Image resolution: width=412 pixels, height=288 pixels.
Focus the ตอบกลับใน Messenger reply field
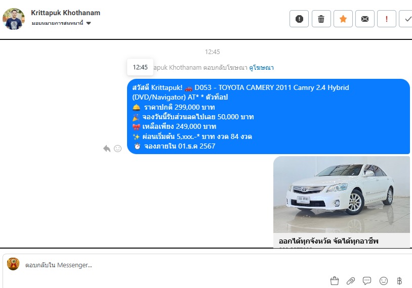[x=59, y=265]
